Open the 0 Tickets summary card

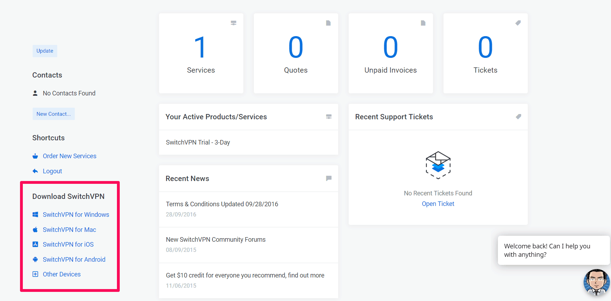(485, 53)
